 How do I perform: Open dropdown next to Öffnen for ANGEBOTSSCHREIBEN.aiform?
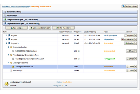coord(135,51)
